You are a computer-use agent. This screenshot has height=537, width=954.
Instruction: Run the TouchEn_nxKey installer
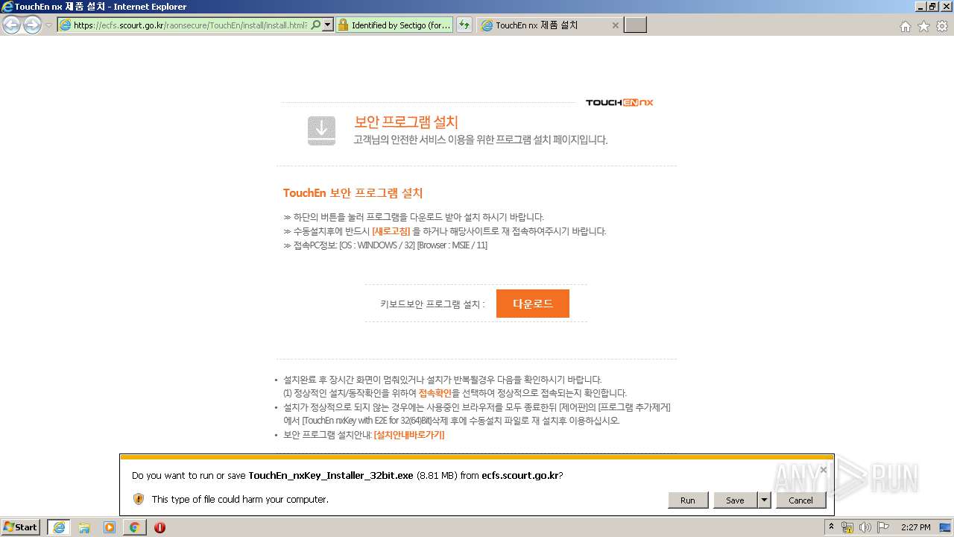687,500
